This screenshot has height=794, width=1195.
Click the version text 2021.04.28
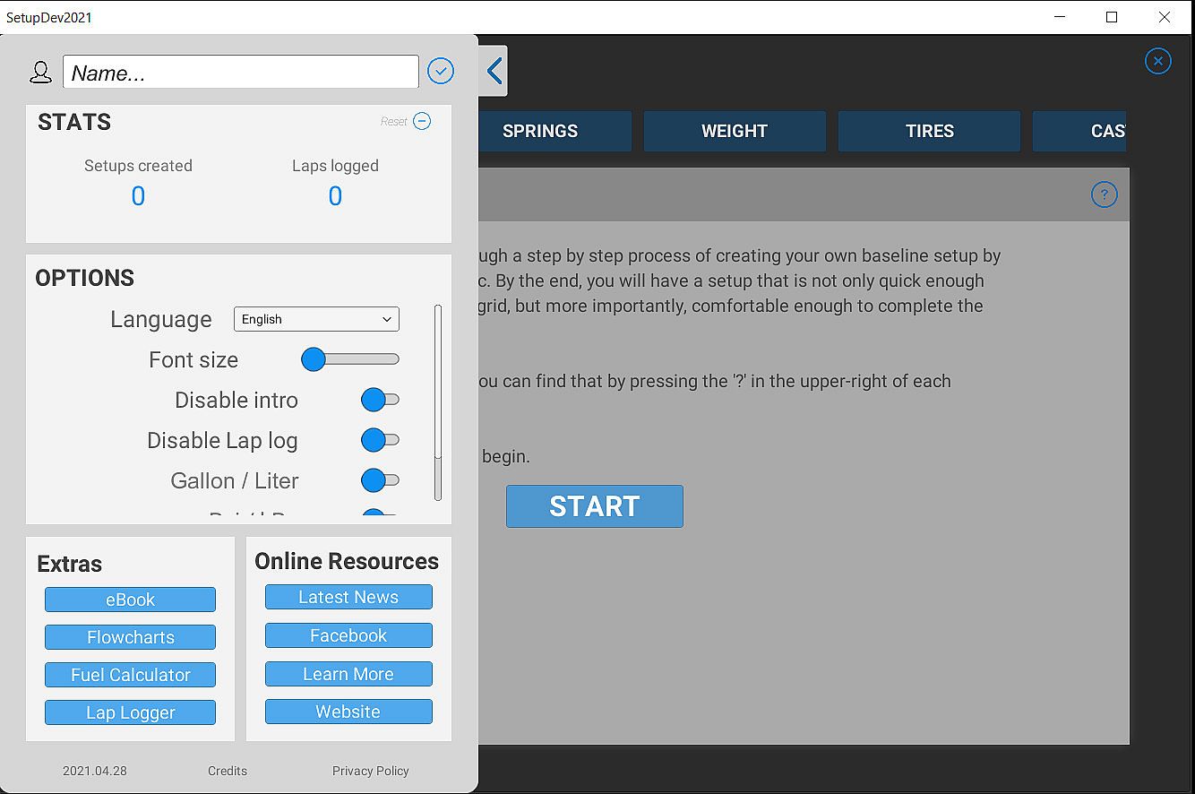[95, 771]
